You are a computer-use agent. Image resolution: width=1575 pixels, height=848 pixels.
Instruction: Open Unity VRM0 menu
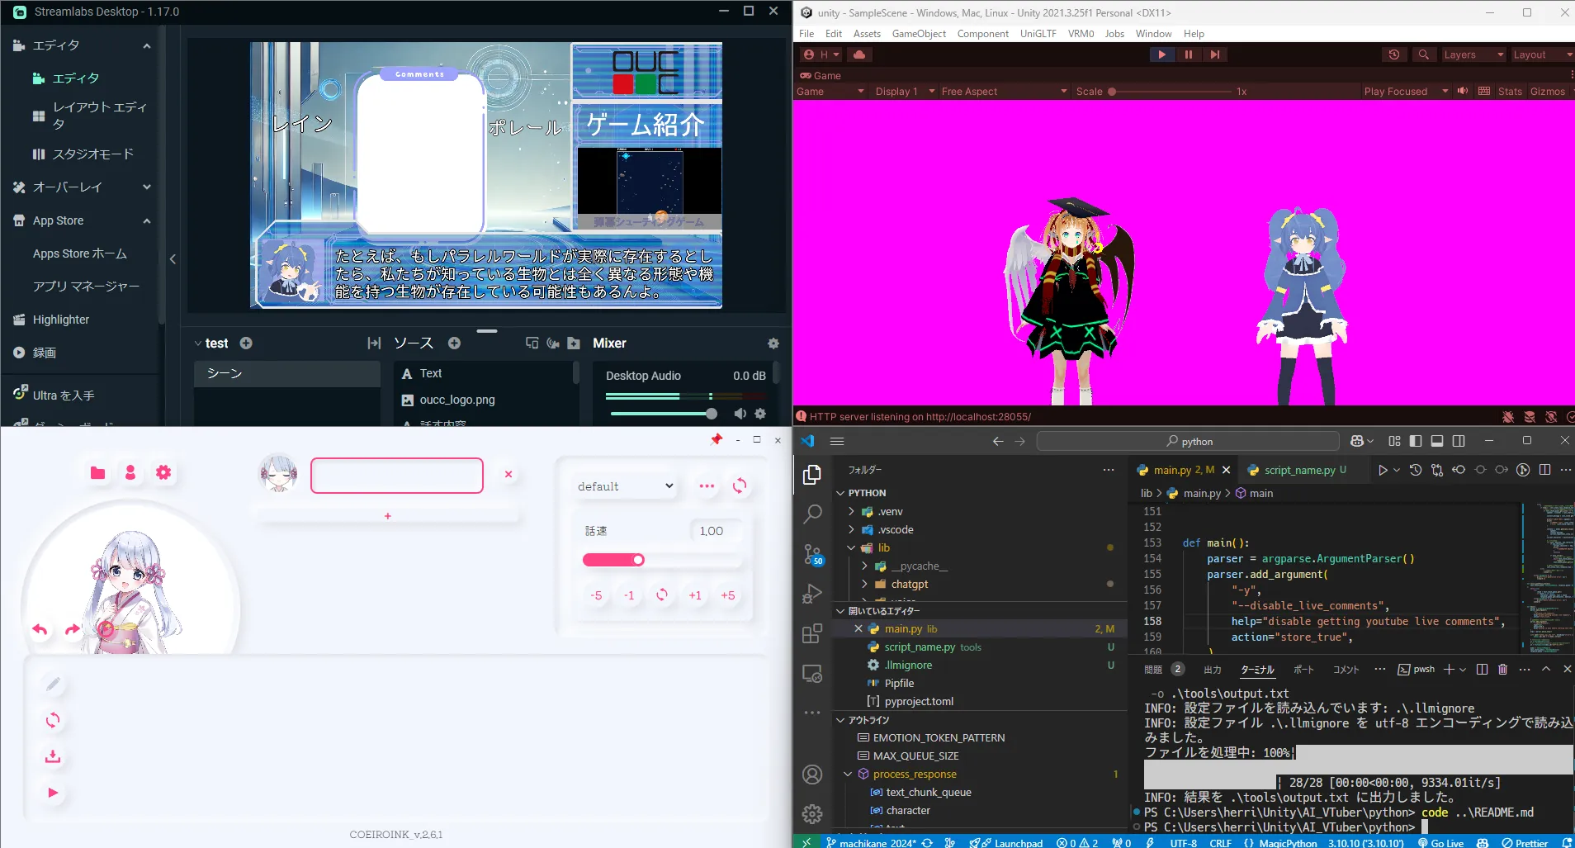[x=1081, y=34]
